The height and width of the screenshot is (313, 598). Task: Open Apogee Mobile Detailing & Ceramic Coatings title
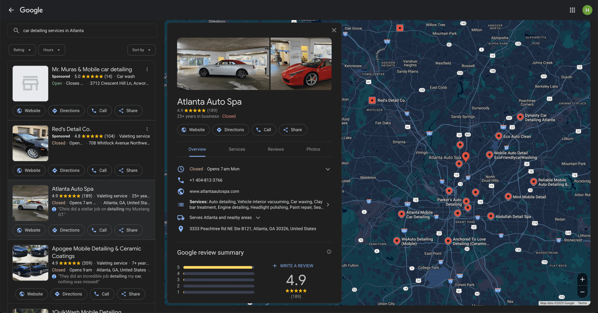[x=96, y=252]
